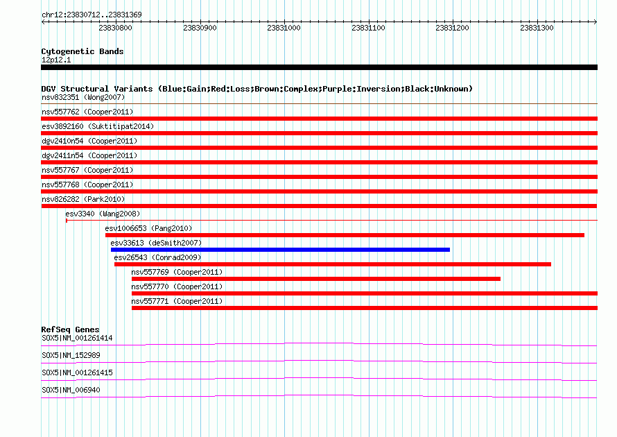This screenshot has width=617, height=437.
Task: Click the red bar for nsv826282
Action: tap(319, 206)
